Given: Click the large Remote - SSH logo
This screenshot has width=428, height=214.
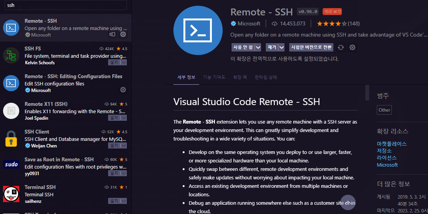Looking at the screenshot, I should tap(198, 30).
